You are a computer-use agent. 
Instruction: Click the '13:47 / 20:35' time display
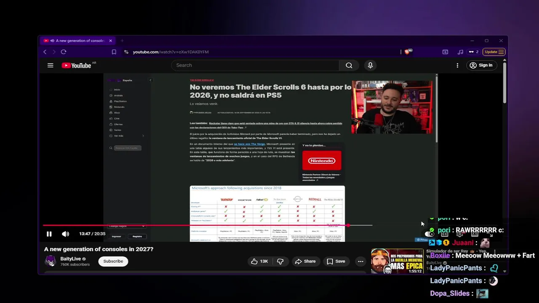pyautogui.click(x=92, y=234)
